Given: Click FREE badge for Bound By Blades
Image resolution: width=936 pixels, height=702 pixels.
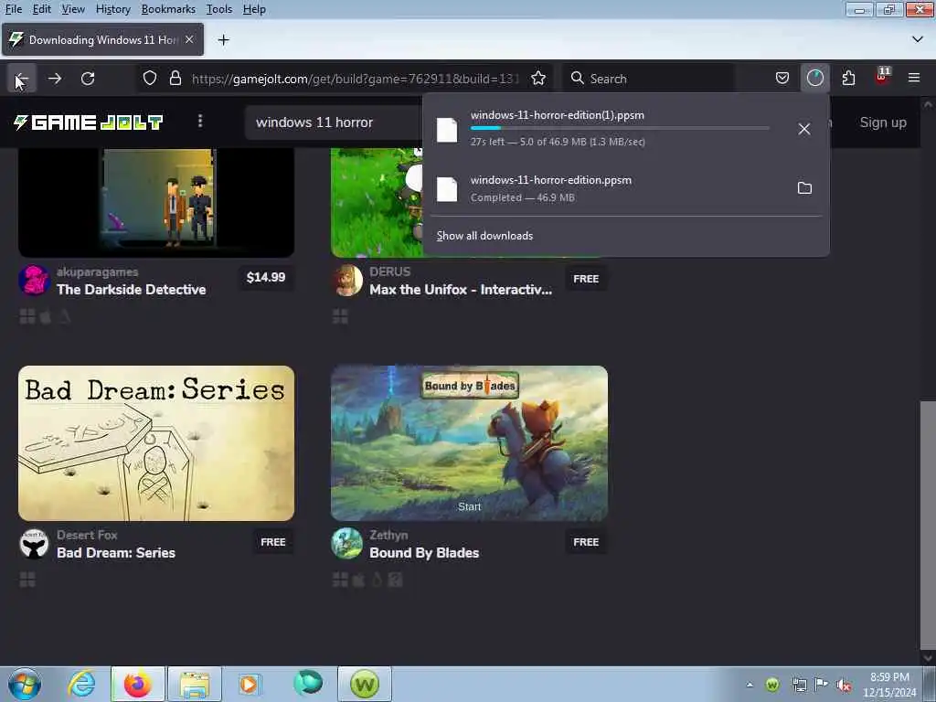Looking at the screenshot, I should 586,542.
